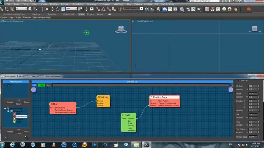Click the Internet Explorer taskbar icon
The width and height of the screenshot is (264, 148).
click(x=12, y=144)
